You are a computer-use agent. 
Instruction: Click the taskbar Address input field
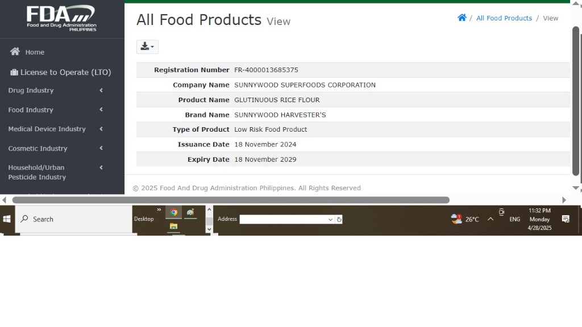click(284, 219)
